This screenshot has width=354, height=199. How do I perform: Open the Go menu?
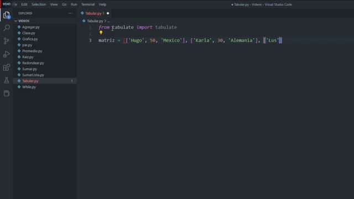[x=64, y=4]
